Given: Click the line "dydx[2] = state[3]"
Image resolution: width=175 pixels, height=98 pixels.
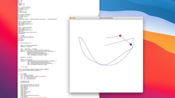Looking at the screenshot, I should click(x=26, y=57).
